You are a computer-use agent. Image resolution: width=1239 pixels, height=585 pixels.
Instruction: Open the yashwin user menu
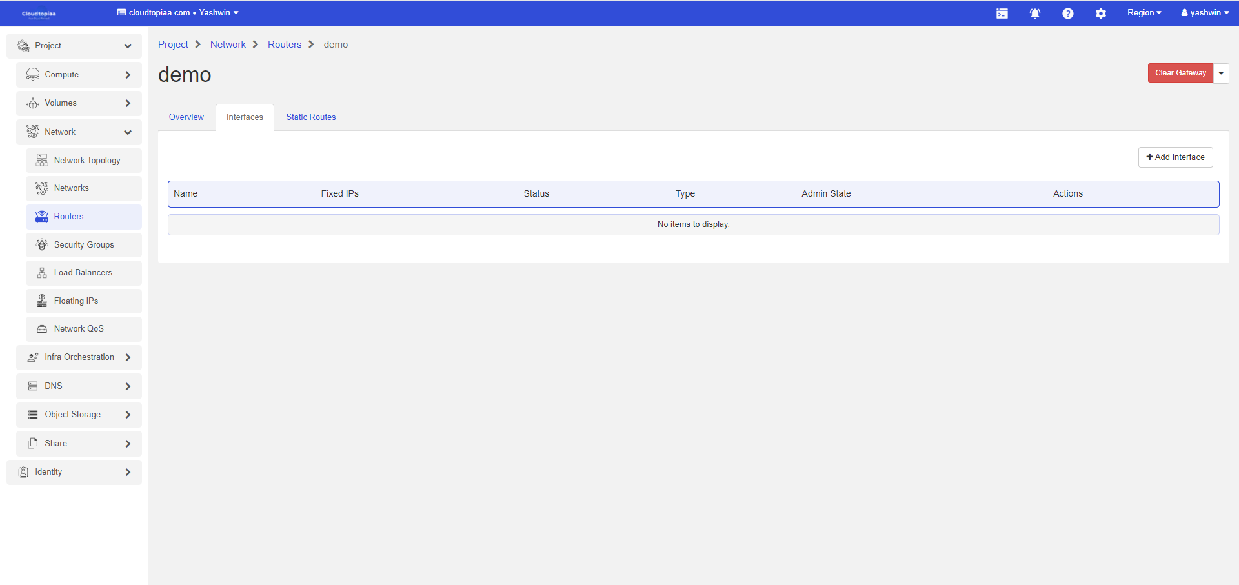click(1204, 13)
